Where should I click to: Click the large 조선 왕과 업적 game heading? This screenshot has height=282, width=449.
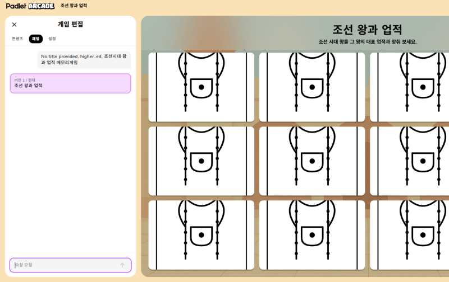point(368,30)
